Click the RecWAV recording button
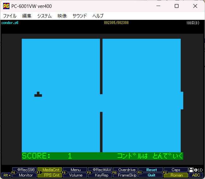The width and height of the screenshot is (205, 179). (x=100, y=170)
